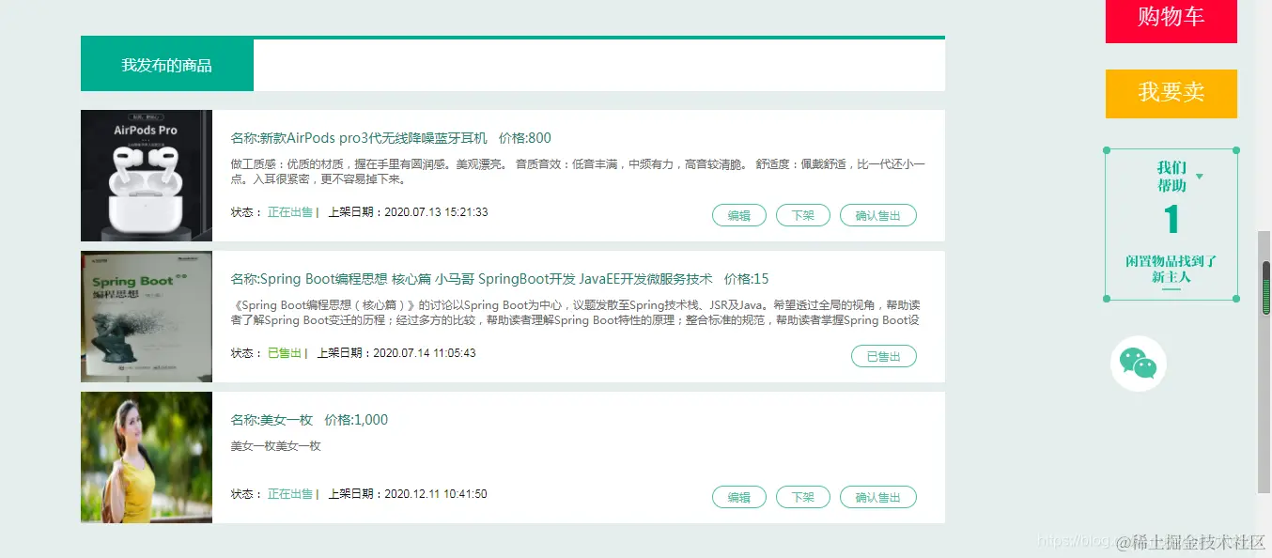
Task: Click 编辑 for the 美女一枚 listing
Action: [739, 497]
